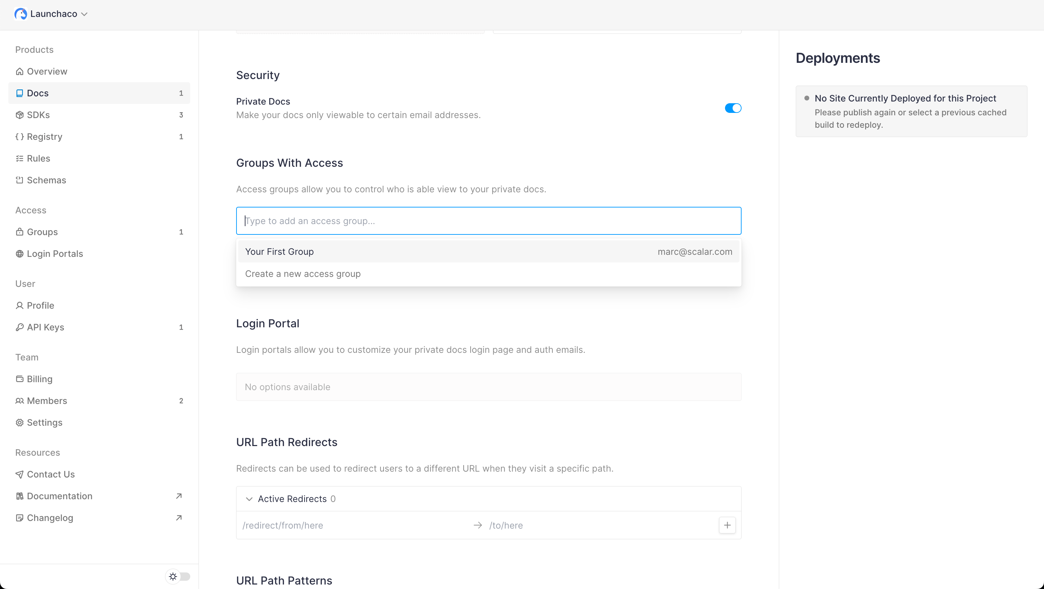Click the Groups lock icon

click(x=19, y=232)
